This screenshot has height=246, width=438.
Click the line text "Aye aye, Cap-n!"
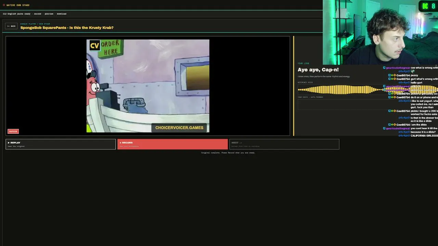(318, 70)
